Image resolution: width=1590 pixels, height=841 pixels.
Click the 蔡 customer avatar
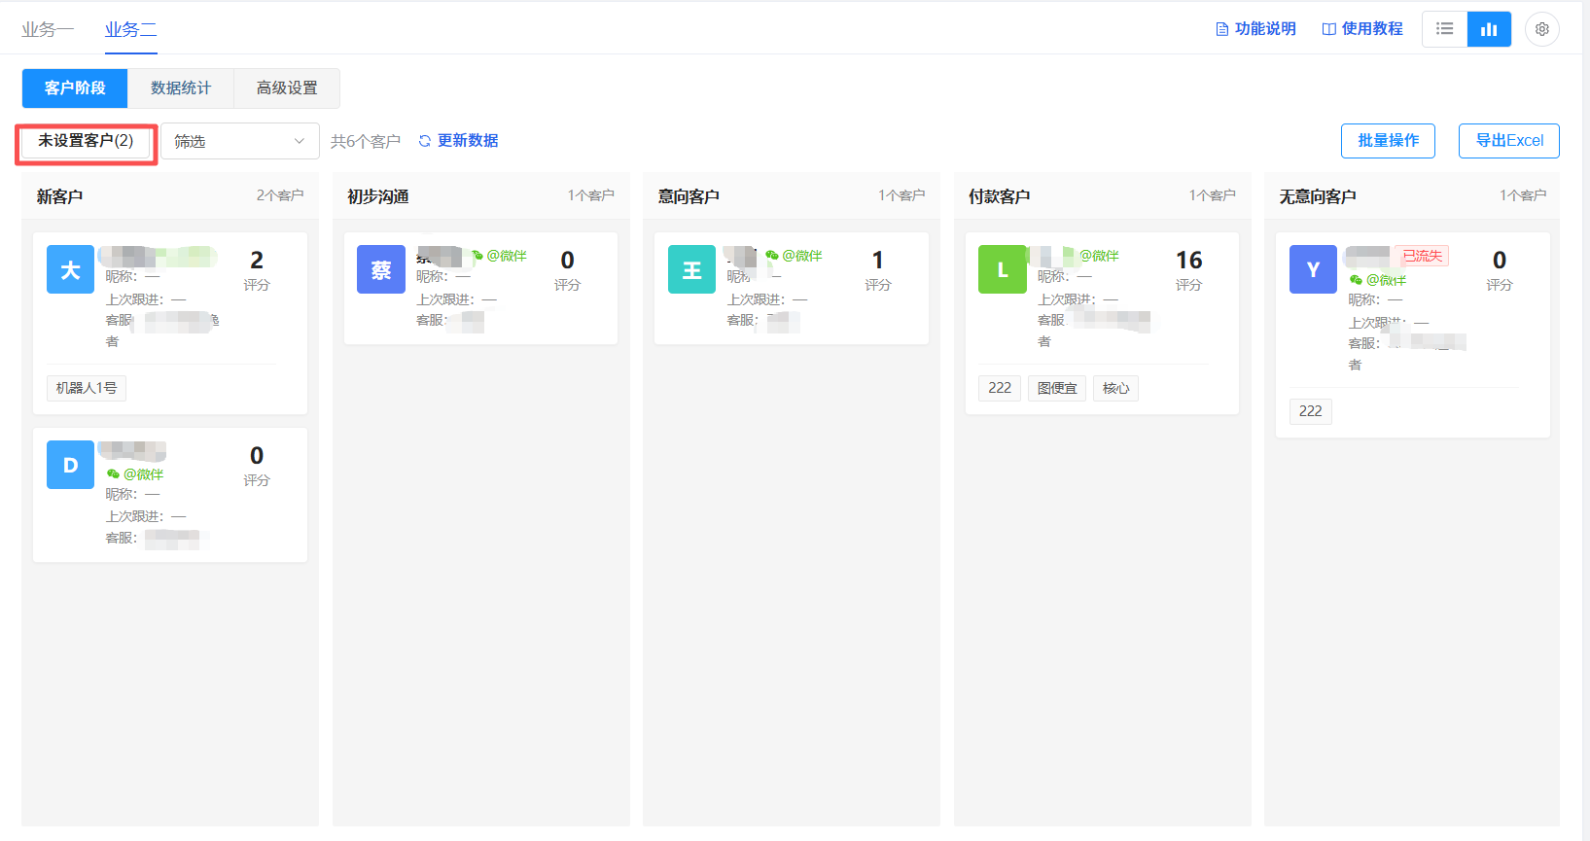click(x=381, y=269)
